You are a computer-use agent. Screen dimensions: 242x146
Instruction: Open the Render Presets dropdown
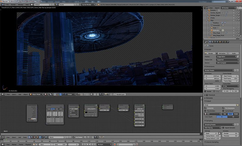point(219,70)
